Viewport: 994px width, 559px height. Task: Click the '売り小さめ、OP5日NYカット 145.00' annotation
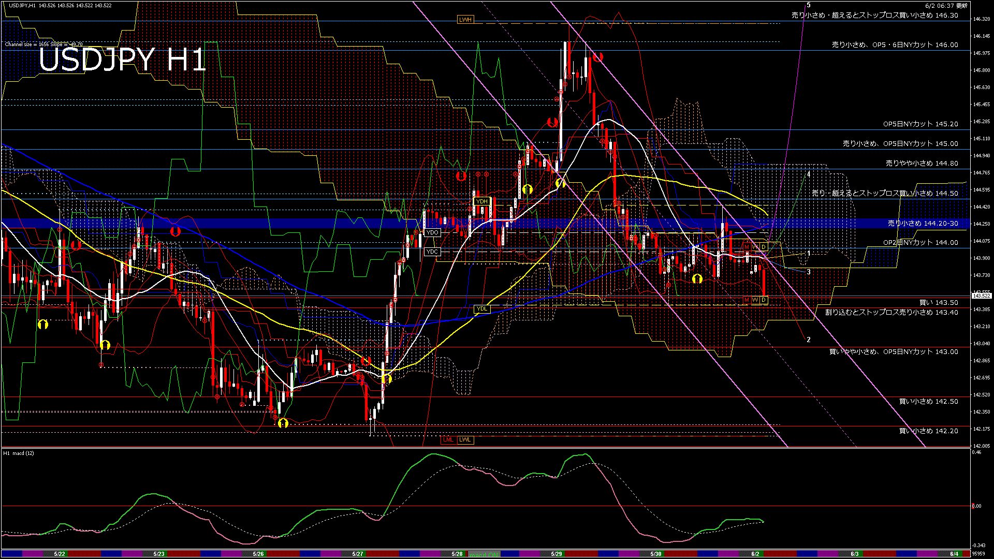(900, 144)
